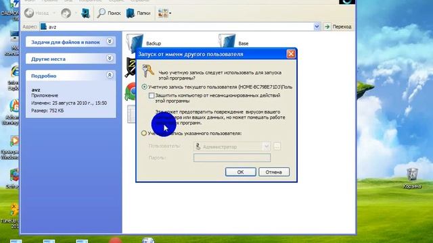
Task: Open Поиск (Search) in Explorer toolbar
Action: (109, 13)
